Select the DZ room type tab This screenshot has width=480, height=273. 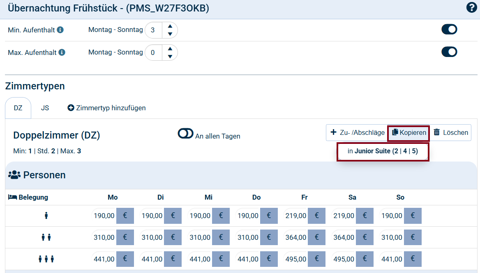click(x=18, y=108)
